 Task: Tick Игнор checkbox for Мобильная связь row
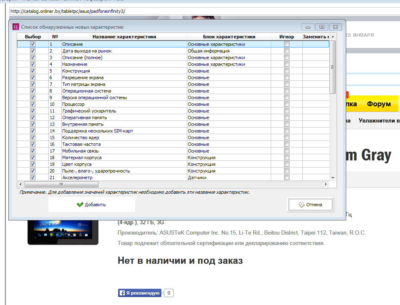click(x=287, y=150)
